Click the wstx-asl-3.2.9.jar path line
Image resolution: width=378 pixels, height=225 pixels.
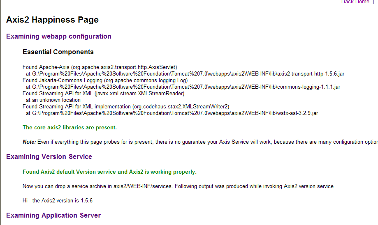(172, 113)
